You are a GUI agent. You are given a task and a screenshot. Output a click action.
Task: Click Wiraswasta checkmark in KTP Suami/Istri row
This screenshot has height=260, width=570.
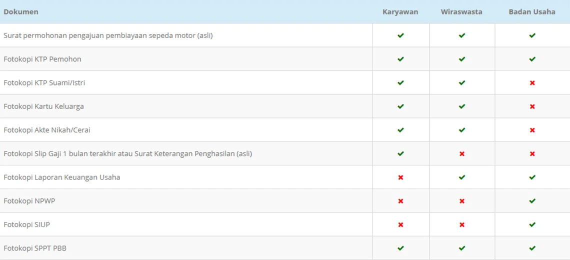pyautogui.click(x=461, y=83)
